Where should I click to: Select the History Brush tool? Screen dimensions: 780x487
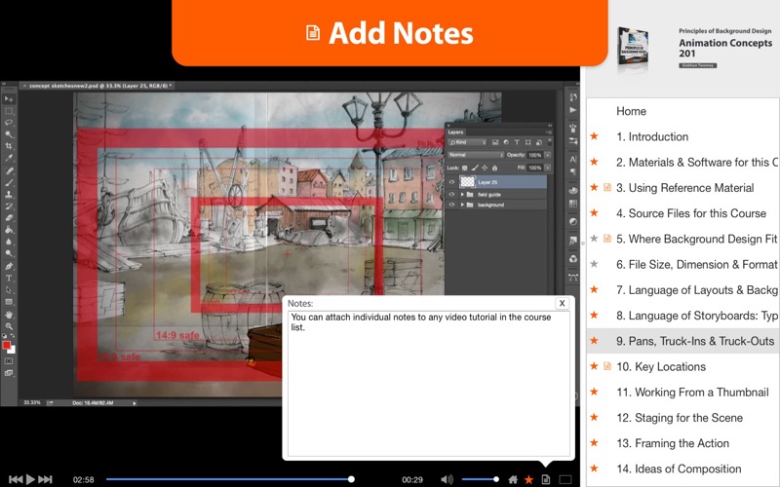coord(9,206)
